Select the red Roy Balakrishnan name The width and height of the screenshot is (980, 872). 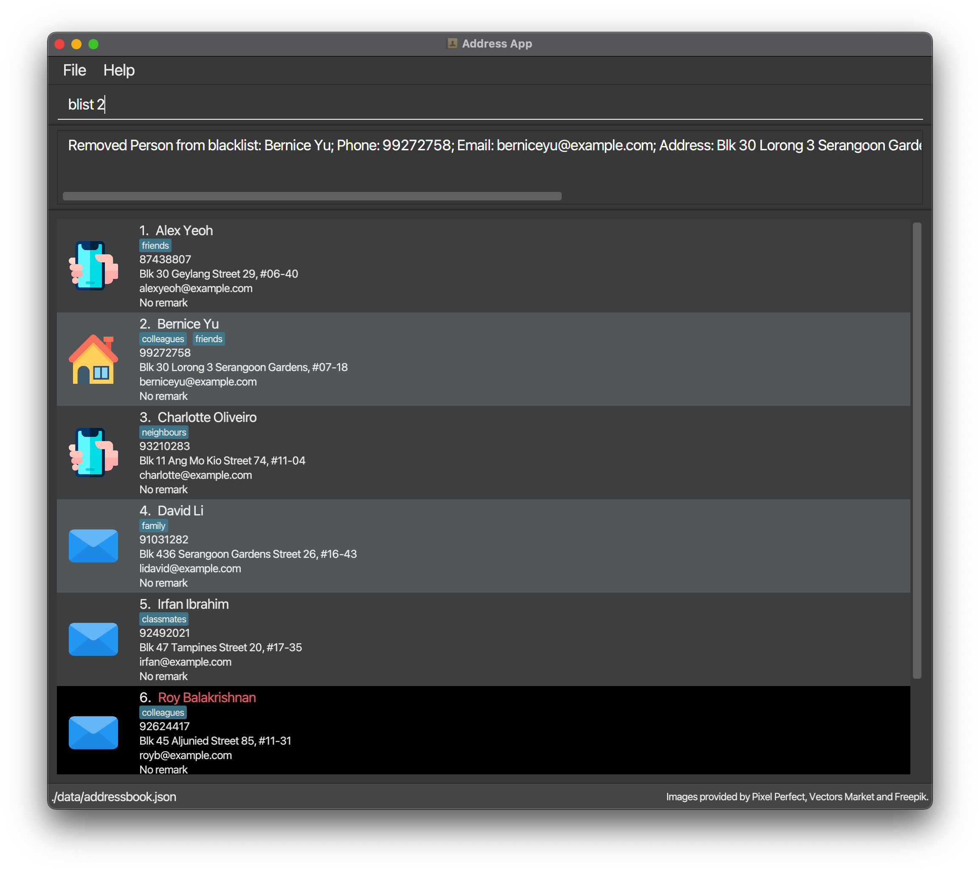[207, 698]
